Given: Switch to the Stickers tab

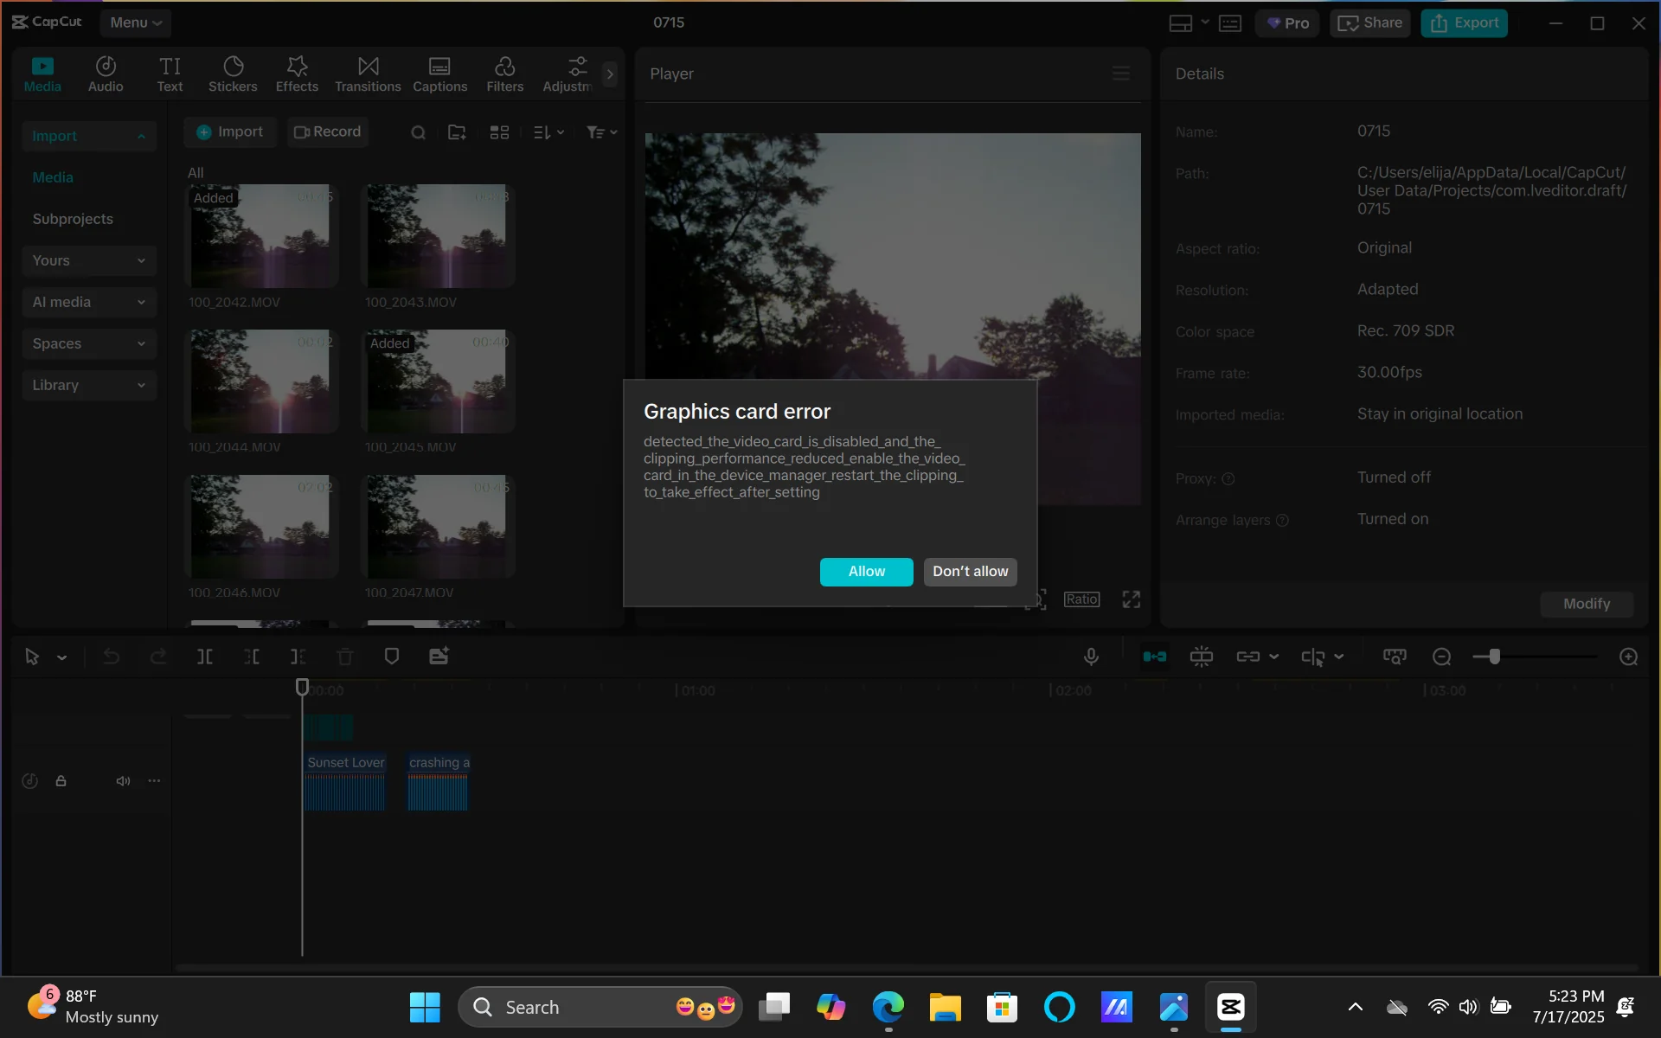Looking at the screenshot, I should 233,74.
